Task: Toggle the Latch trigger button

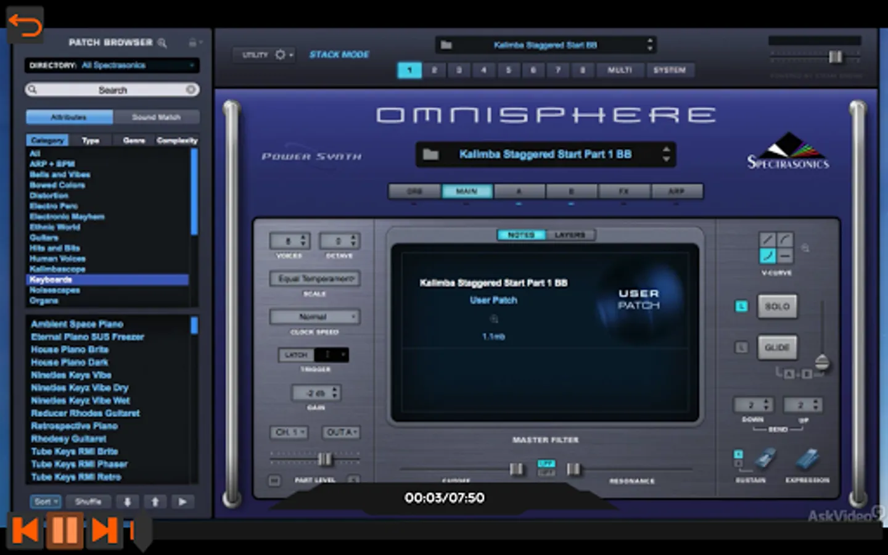Action: [296, 355]
